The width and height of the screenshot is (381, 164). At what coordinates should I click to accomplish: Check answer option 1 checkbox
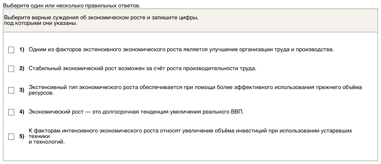coord(11,50)
